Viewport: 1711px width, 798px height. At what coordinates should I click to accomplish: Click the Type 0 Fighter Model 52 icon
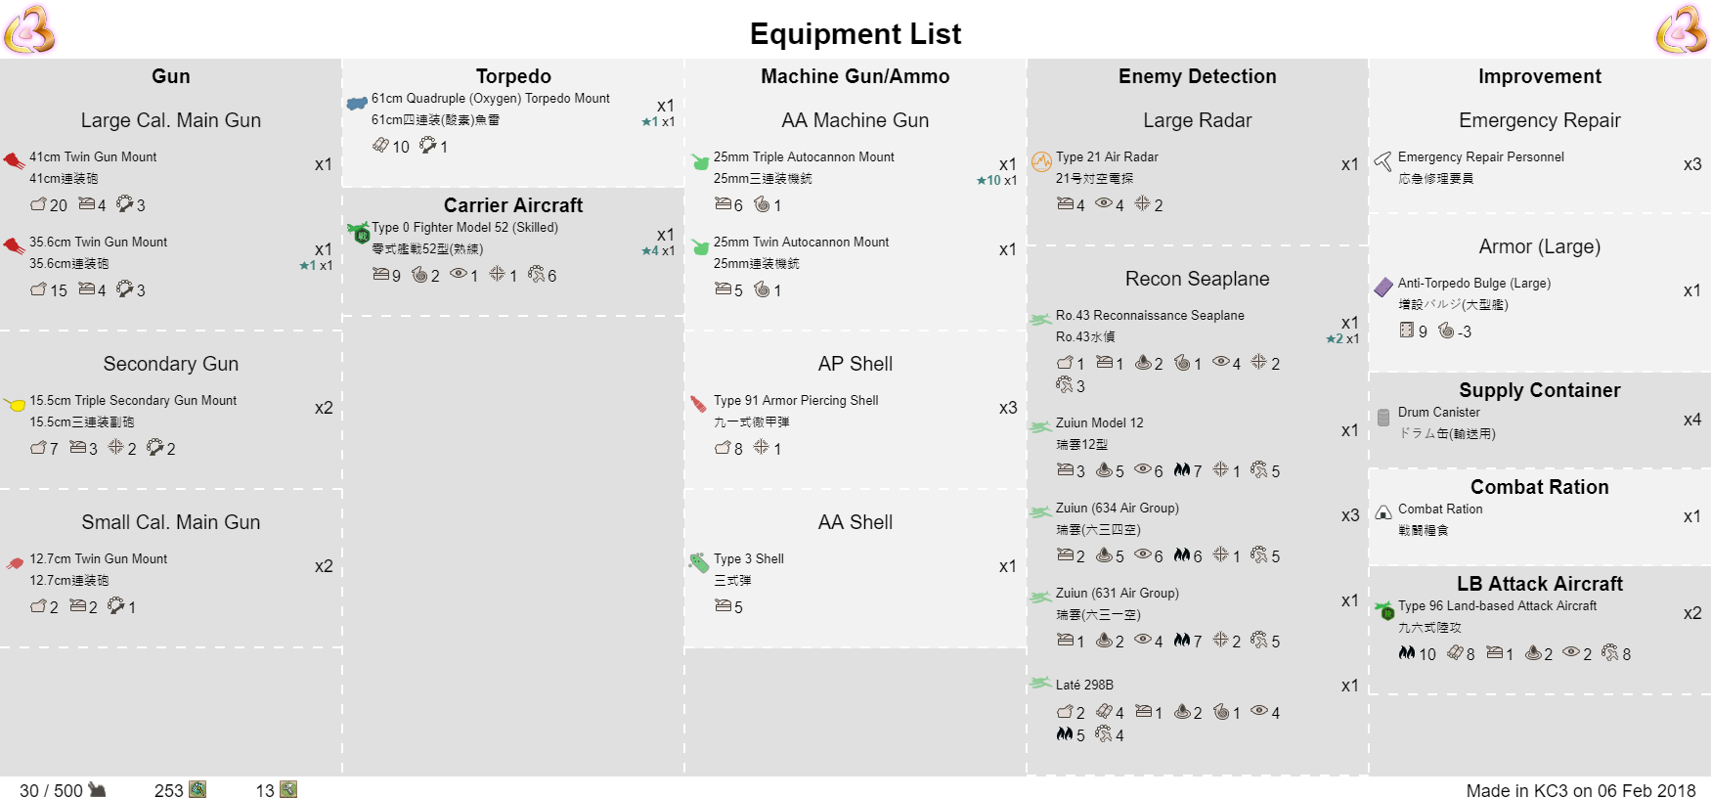click(359, 233)
